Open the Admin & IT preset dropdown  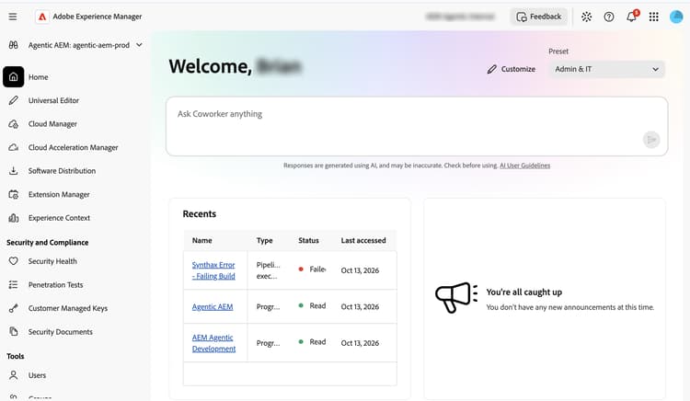click(x=606, y=69)
